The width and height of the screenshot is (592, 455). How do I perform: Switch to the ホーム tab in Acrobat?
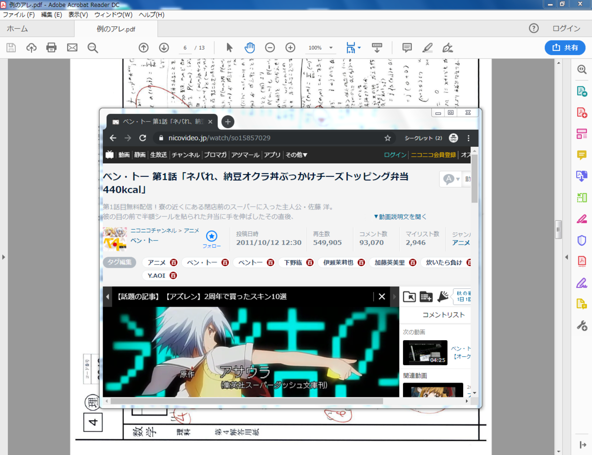17,29
